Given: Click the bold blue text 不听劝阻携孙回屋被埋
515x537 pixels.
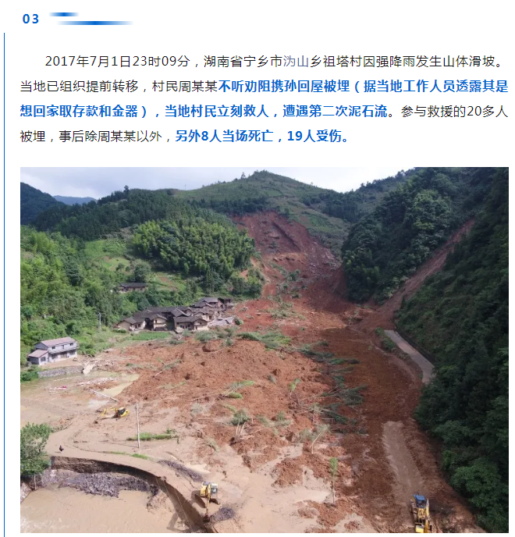Looking at the screenshot, I should 284,87.
